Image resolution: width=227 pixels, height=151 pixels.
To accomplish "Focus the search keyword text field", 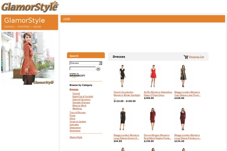I will tap(82, 68).
